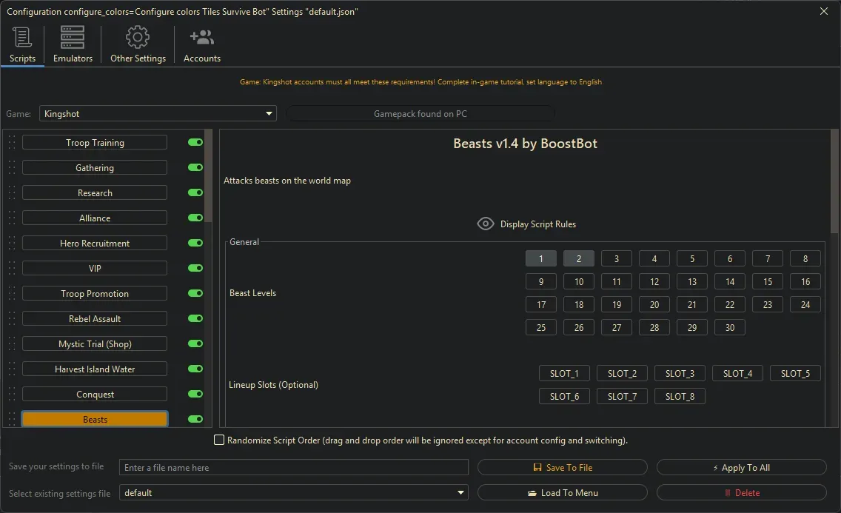Choose lineup SLOT_3
The width and height of the screenshot is (841, 513).
point(680,373)
